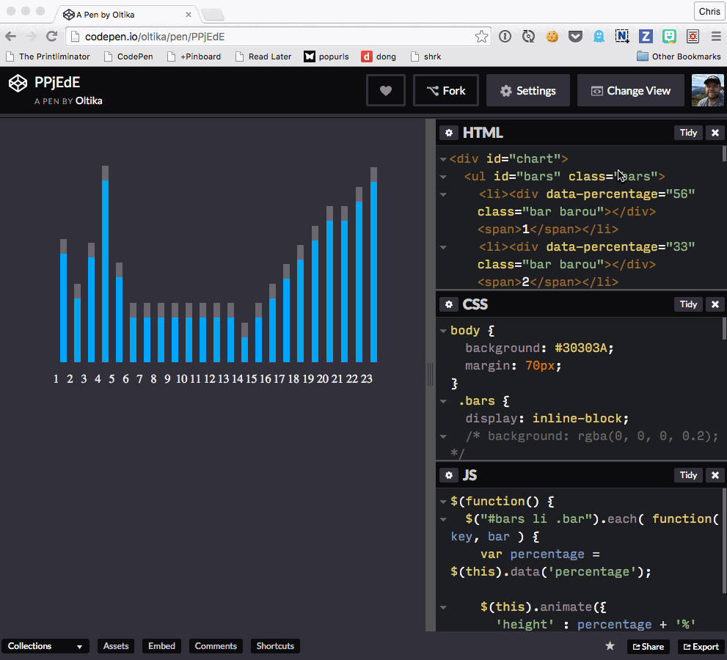
Task: Click the PPjEdE pen title
Action: [x=57, y=82]
